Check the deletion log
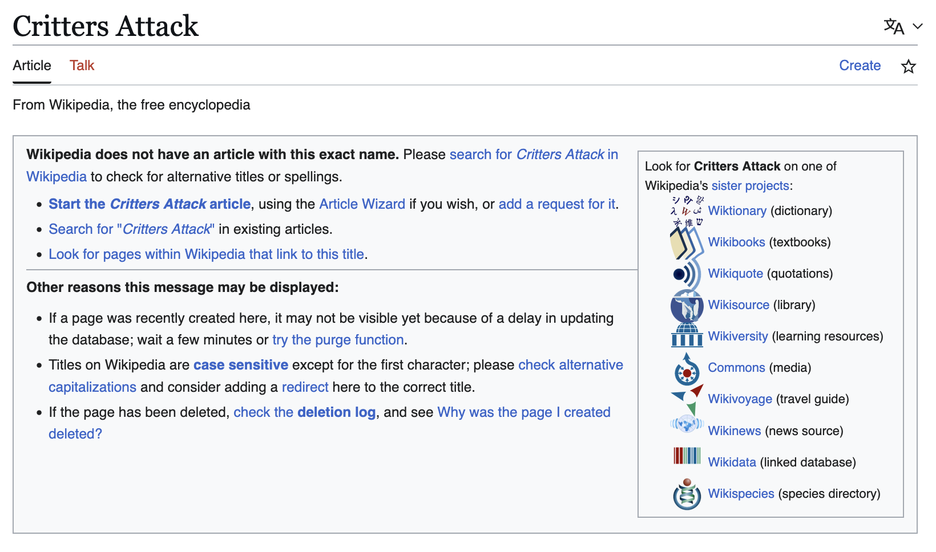This screenshot has height=552, width=936. 305,412
